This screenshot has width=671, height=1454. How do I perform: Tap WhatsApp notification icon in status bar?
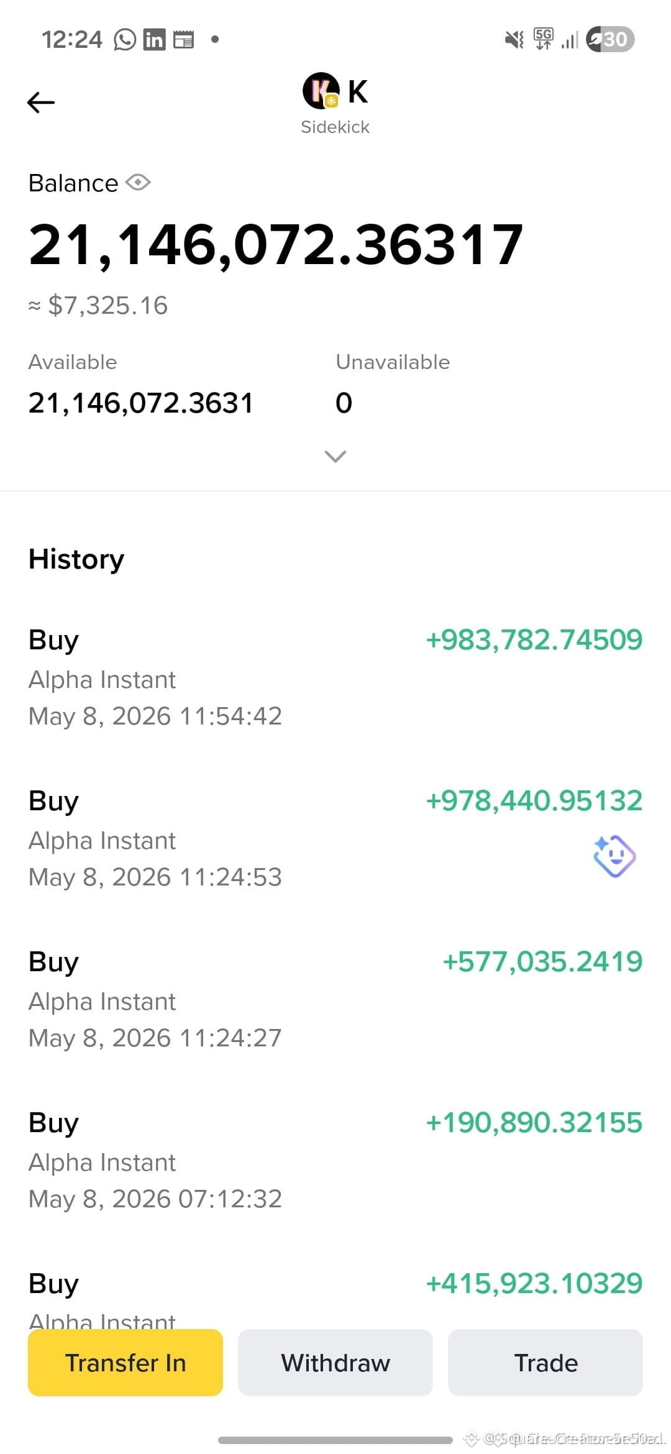click(125, 40)
